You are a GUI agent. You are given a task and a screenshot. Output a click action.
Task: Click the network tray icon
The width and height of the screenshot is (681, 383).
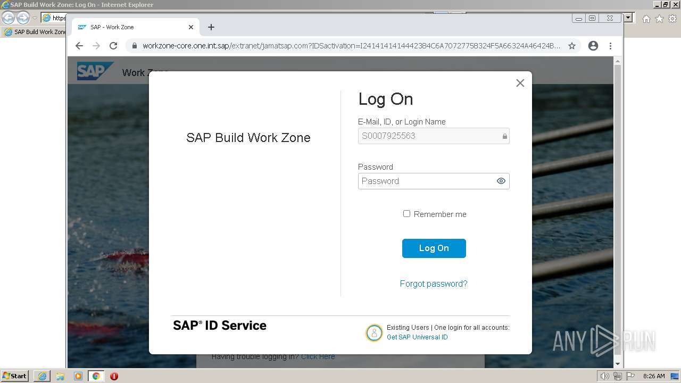617,376
